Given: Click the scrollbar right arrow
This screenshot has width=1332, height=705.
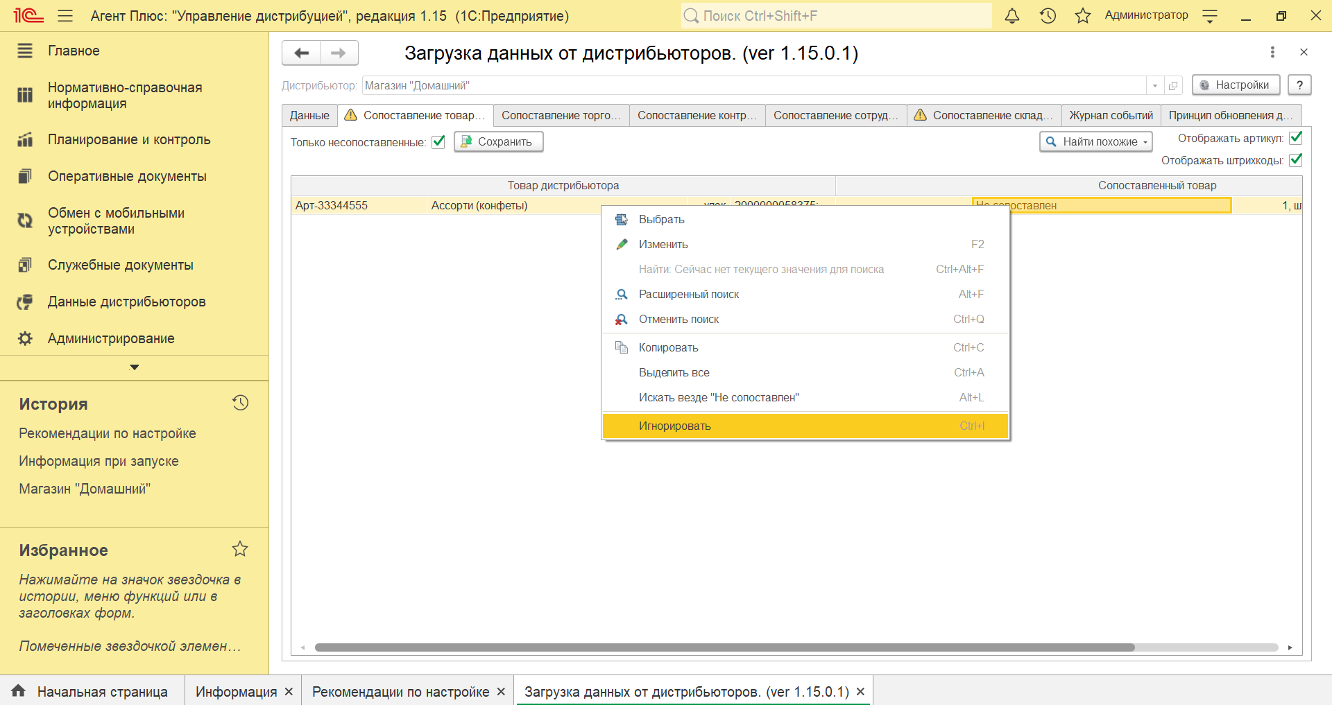Looking at the screenshot, I should click(1290, 647).
